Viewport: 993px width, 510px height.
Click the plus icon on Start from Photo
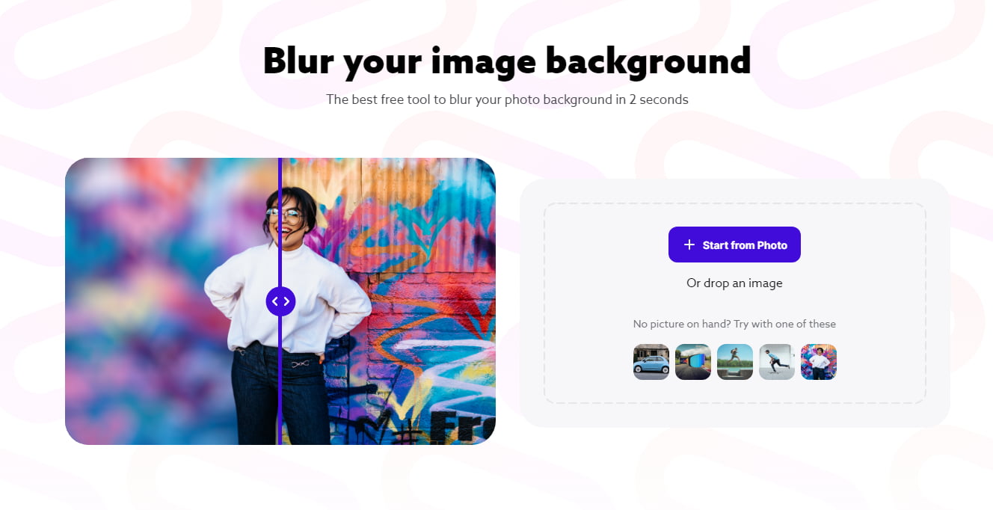click(x=689, y=245)
